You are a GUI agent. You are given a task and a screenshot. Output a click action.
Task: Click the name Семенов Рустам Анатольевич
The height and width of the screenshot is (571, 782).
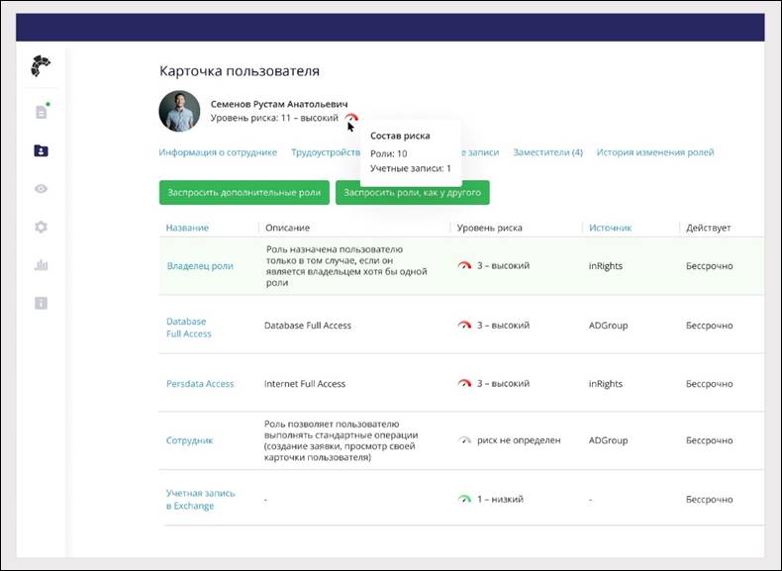[x=279, y=104]
